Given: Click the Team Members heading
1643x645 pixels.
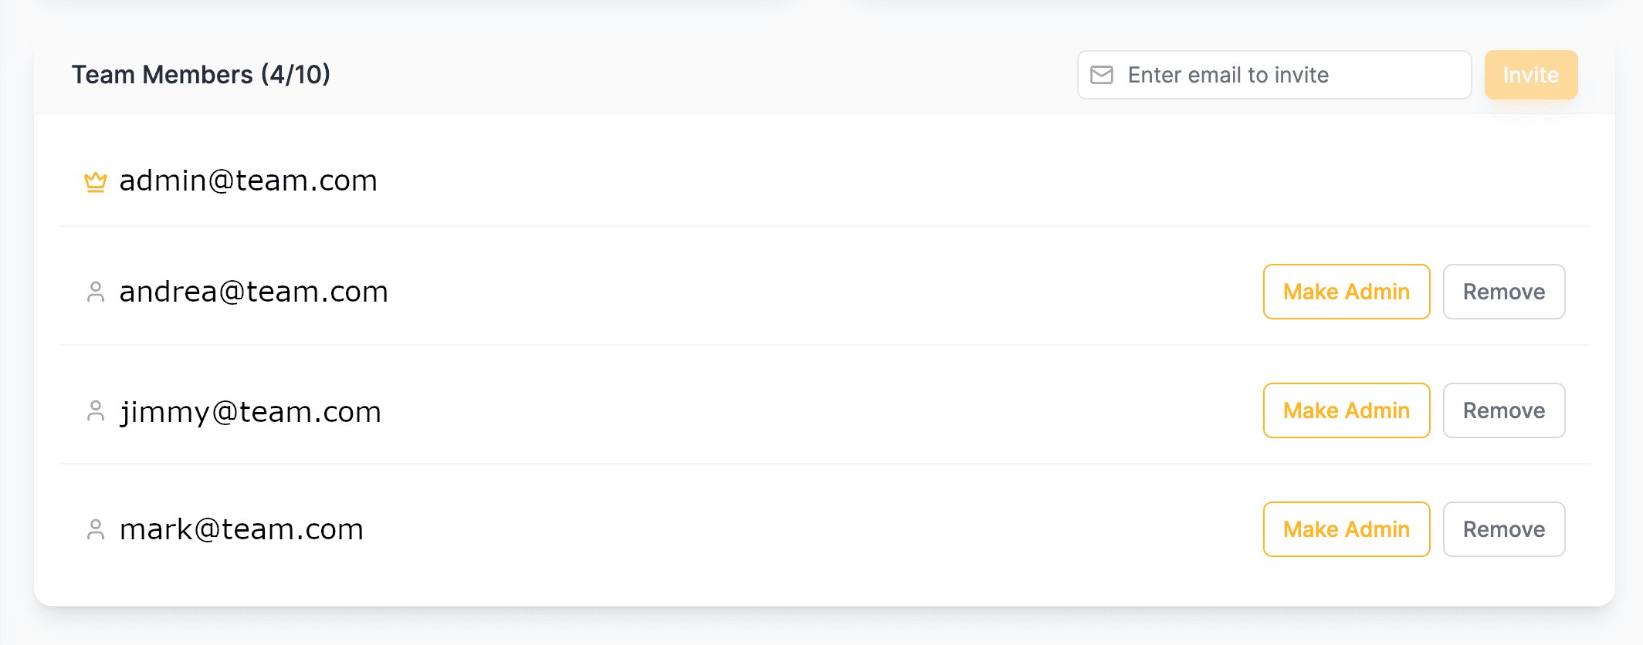Looking at the screenshot, I should [x=162, y=75].
